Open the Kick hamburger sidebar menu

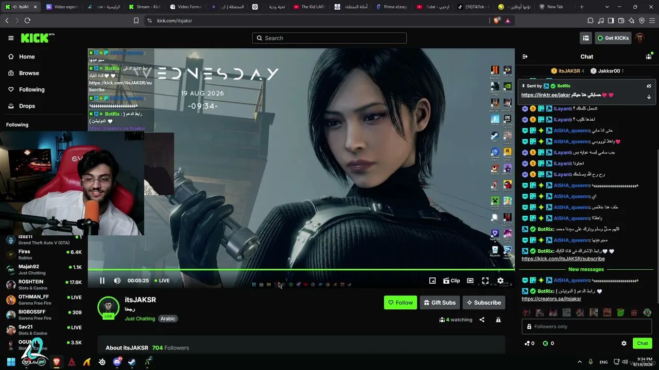click(11, 38)
